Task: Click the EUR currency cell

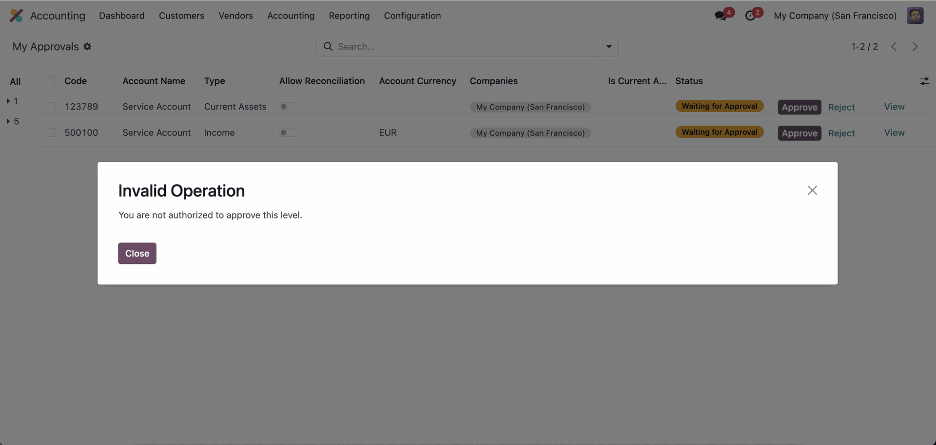Action: 388,132
